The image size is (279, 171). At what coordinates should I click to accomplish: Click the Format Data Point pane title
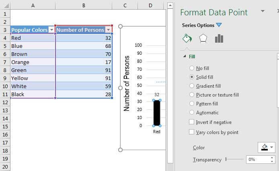click(214, 12)
